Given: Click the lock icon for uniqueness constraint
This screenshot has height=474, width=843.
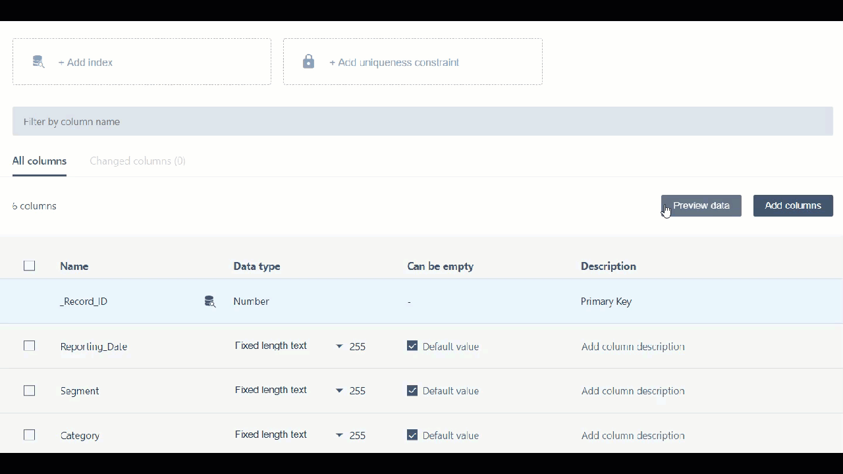Looking at the screenshot, I should click(308, 62).
